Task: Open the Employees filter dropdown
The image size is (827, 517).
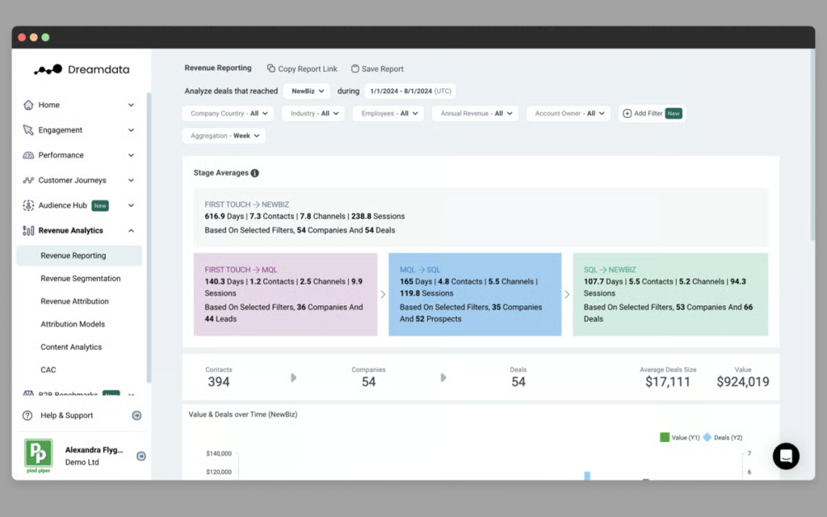Action: click(x=388, y=113)
